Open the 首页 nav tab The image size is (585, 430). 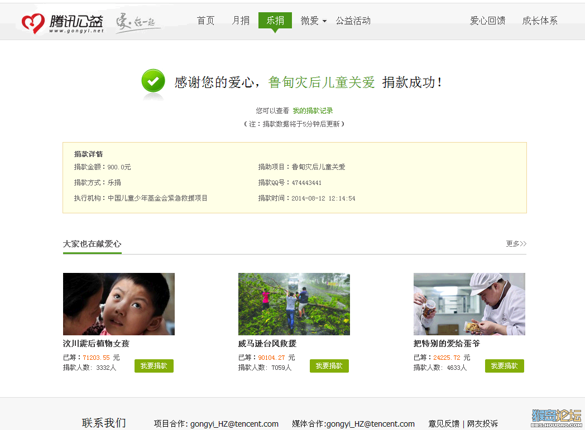(205, 21)
